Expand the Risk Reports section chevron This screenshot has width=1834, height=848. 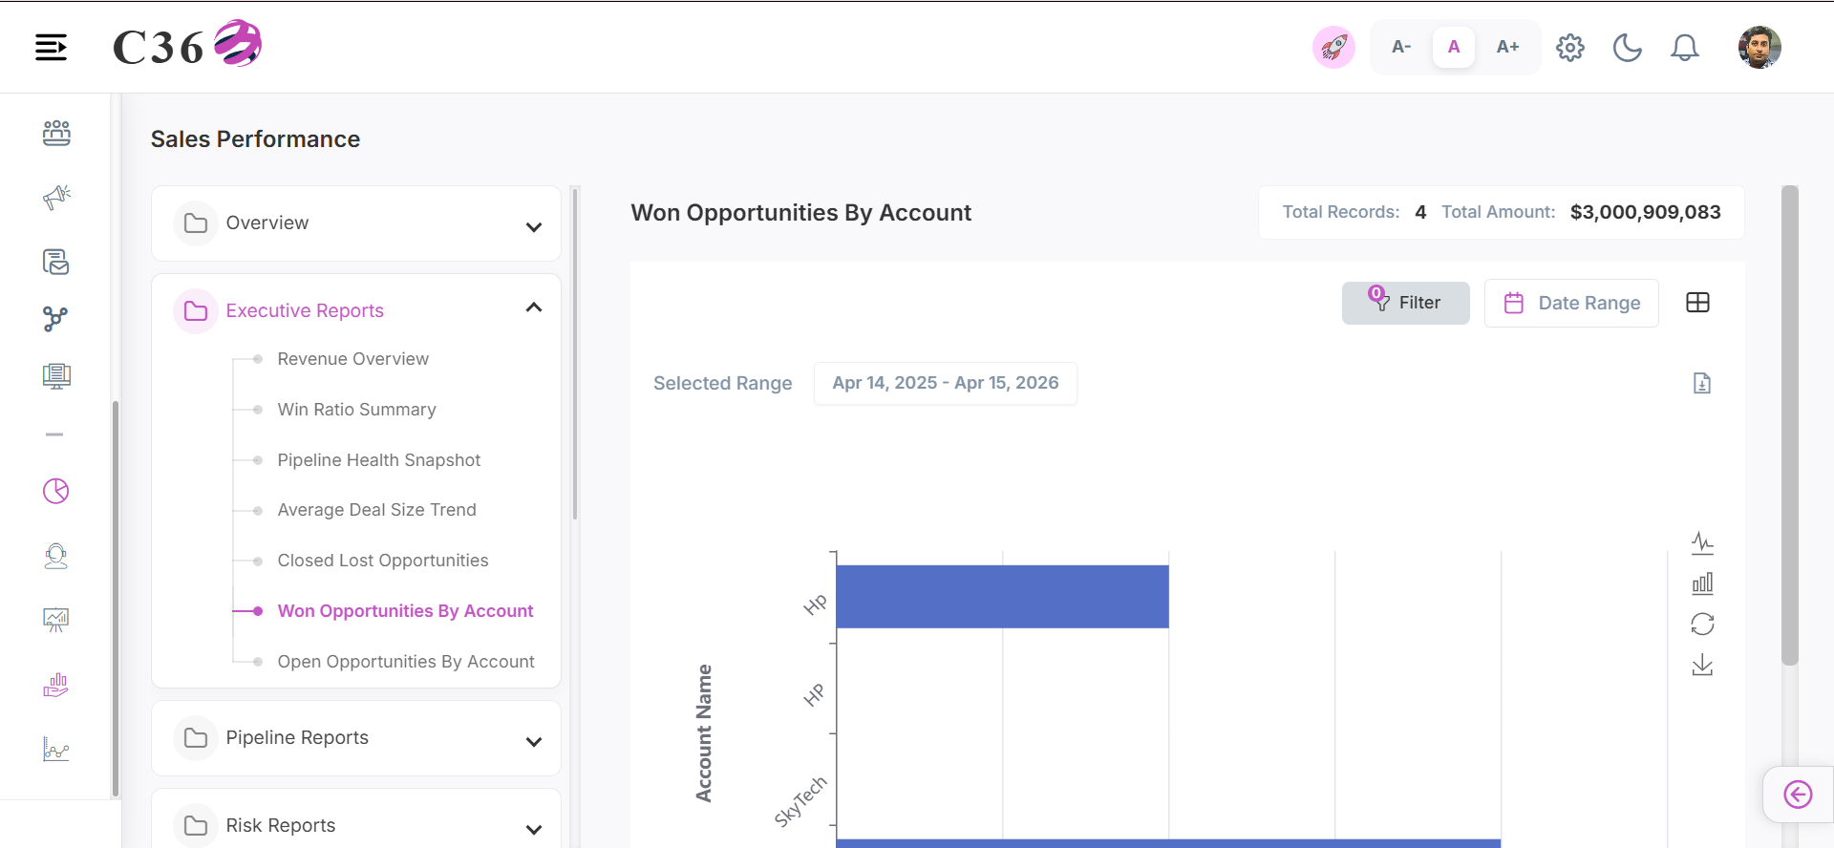tap(534, 829)
